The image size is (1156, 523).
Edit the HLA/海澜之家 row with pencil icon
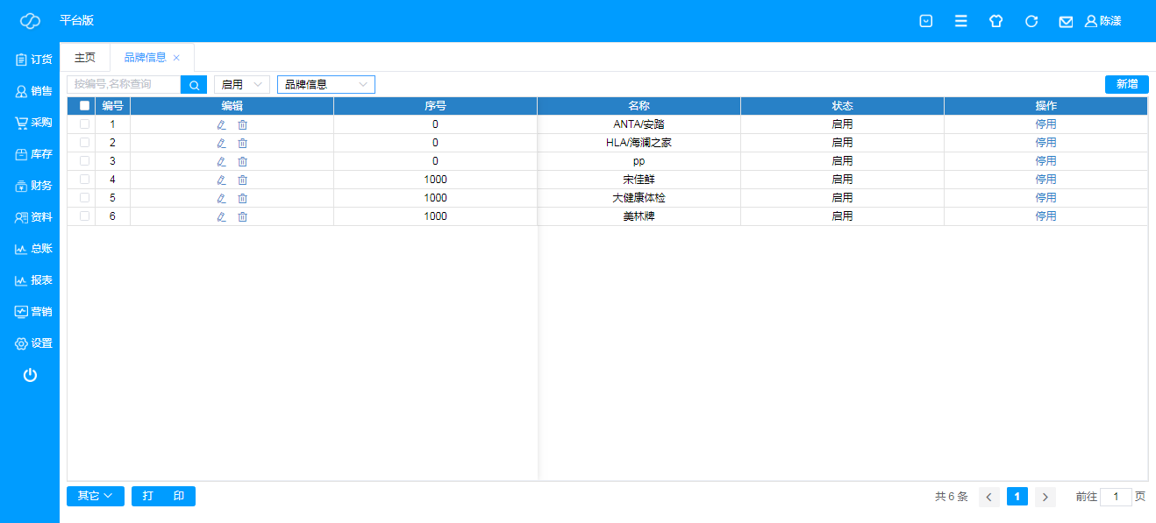pyautogui.click(x=221, y=143)
